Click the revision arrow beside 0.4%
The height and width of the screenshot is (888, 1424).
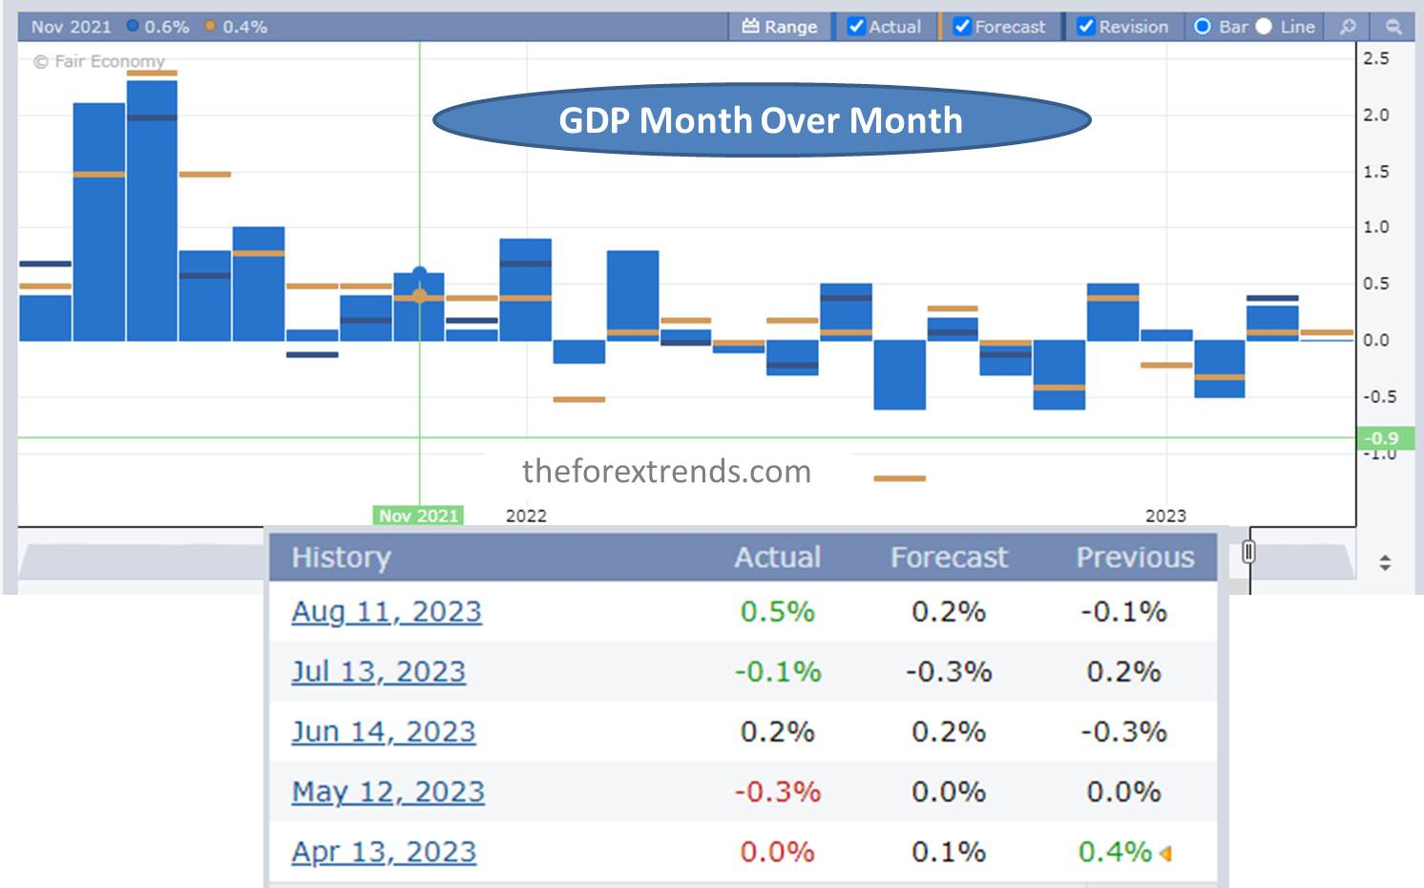1165,854
